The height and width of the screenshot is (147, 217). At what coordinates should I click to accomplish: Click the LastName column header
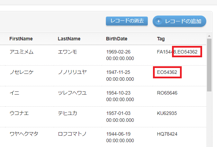coord(69,39)
